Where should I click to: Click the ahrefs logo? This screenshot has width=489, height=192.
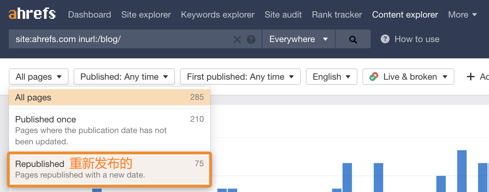pyautogui.click(x=31, y=13)
